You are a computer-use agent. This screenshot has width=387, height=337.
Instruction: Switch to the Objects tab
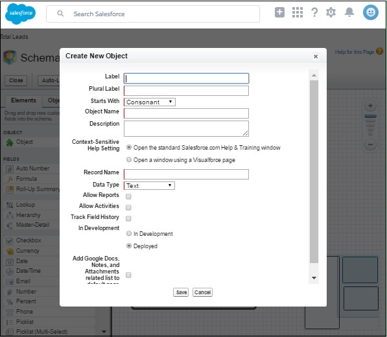51,100
